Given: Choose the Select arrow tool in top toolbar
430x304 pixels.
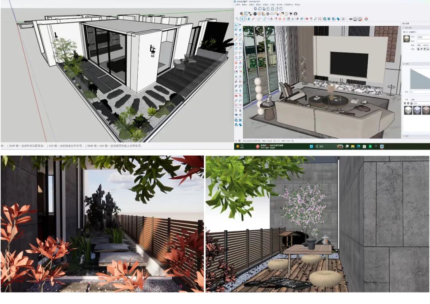Looking at the screenshot, I should [242, 19].
